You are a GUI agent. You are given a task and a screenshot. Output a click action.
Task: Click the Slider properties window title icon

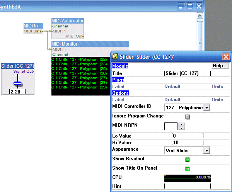pos(115,56)
